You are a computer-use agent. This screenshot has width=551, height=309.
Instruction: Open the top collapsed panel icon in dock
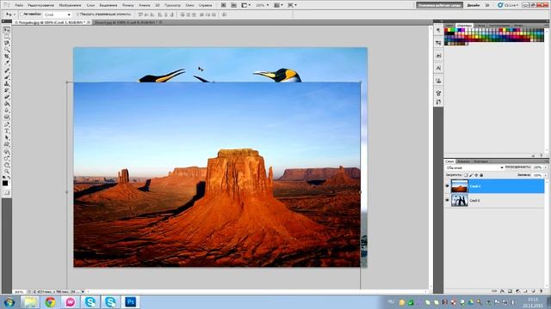pyautogui.click(x=438, y=31)
